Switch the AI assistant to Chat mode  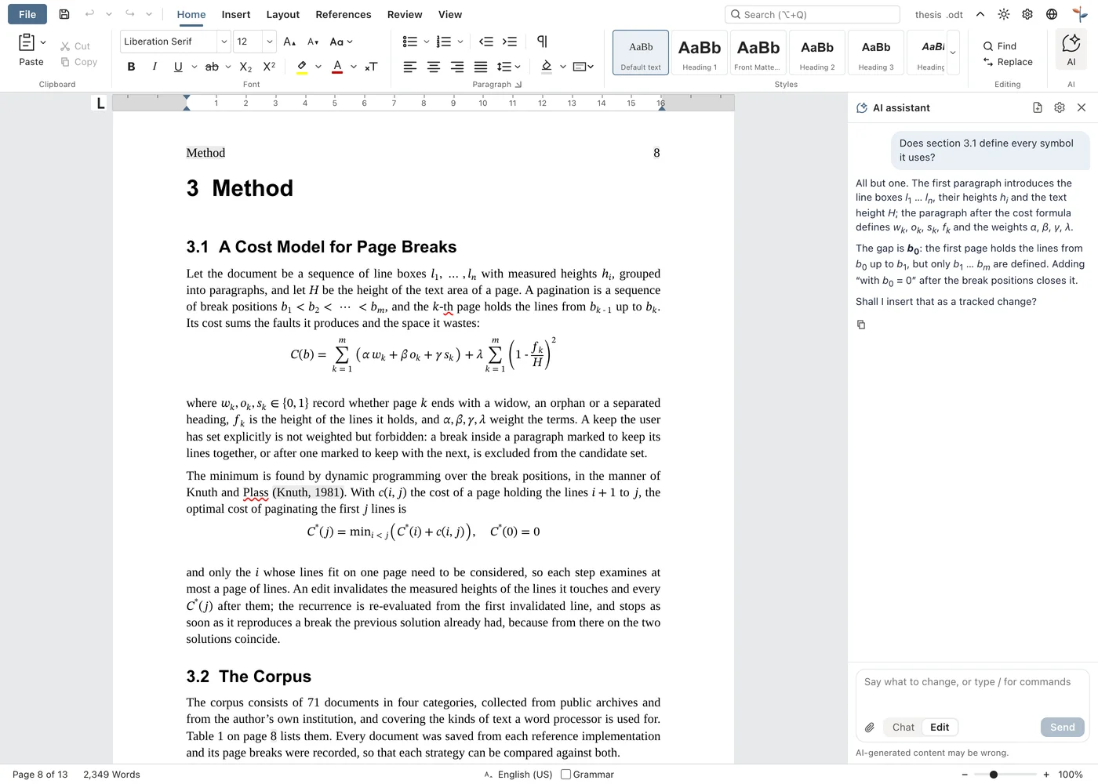[x=903, y=728]
